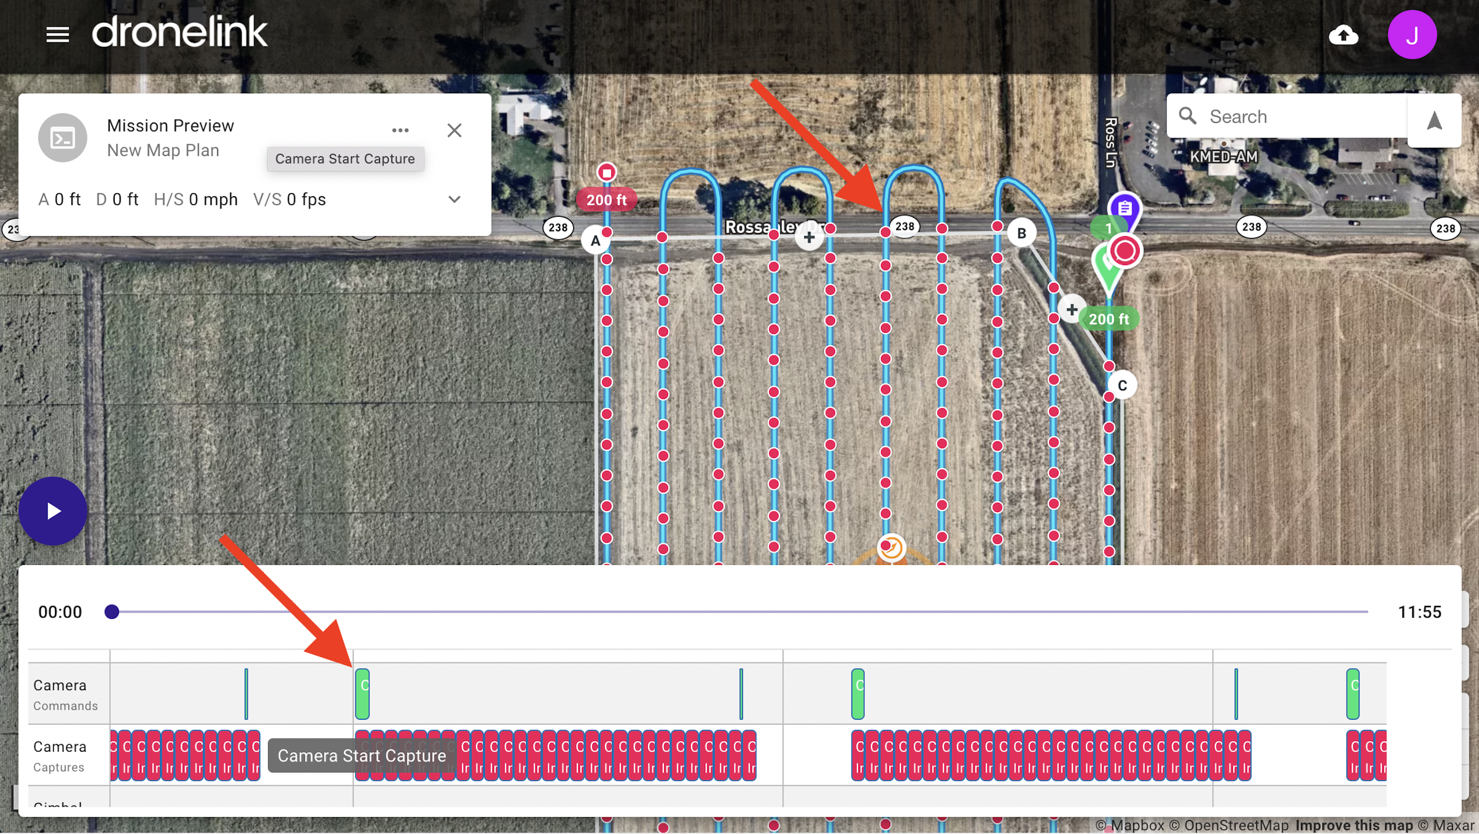Click the A 0 ft altitude readout

coord(59,200)
